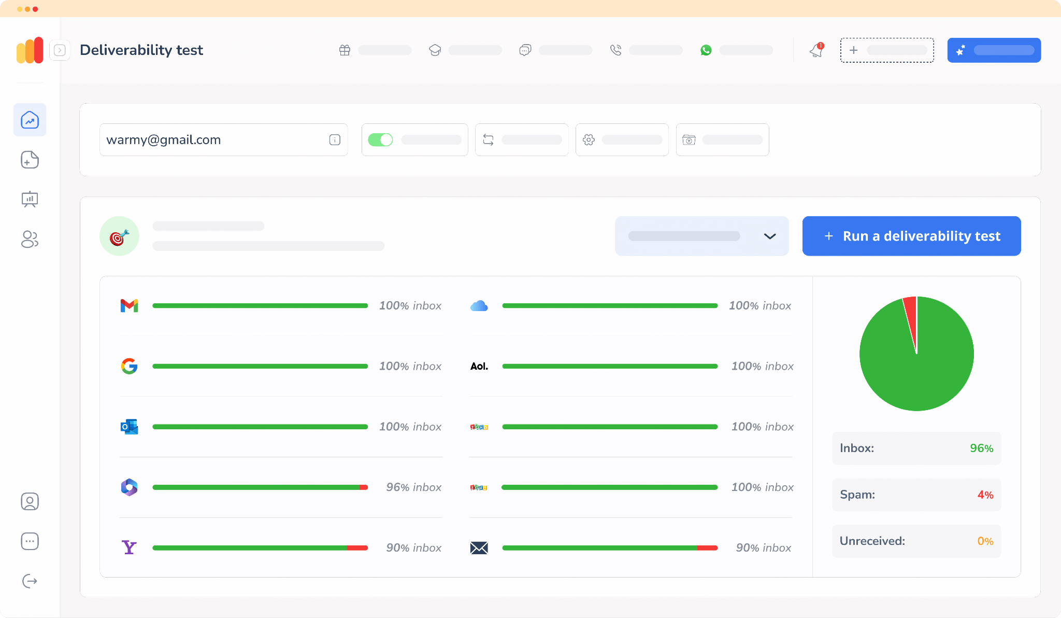
Task: Click the "96% inbox" text
Action: [x=413, y=487]
